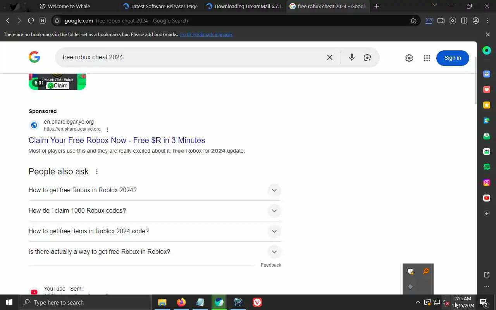Screen dimensions: 496x310
Task: Open Firefox from the taskbar
Action: (x=181, y=302)
